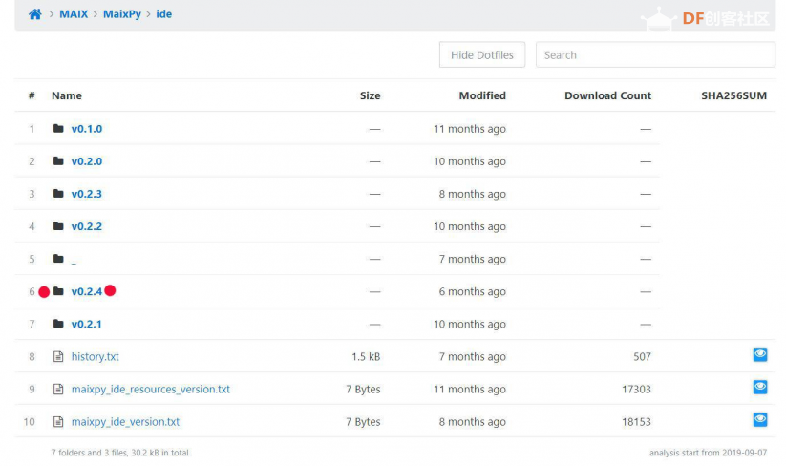The height and width of the screenshot is (466, 786).
Task: Click the 1.5 kB size value
Action: [x=366, y=357]
